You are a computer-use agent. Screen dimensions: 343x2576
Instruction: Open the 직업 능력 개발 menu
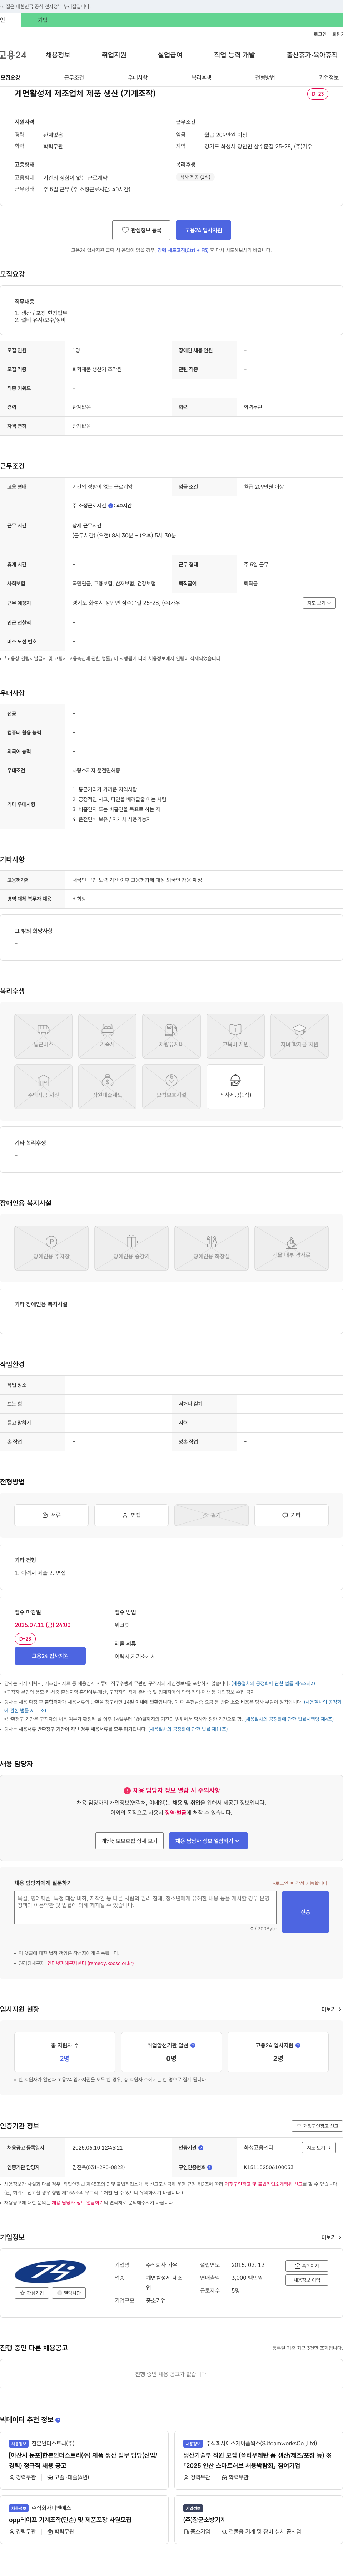pos(234,55)
